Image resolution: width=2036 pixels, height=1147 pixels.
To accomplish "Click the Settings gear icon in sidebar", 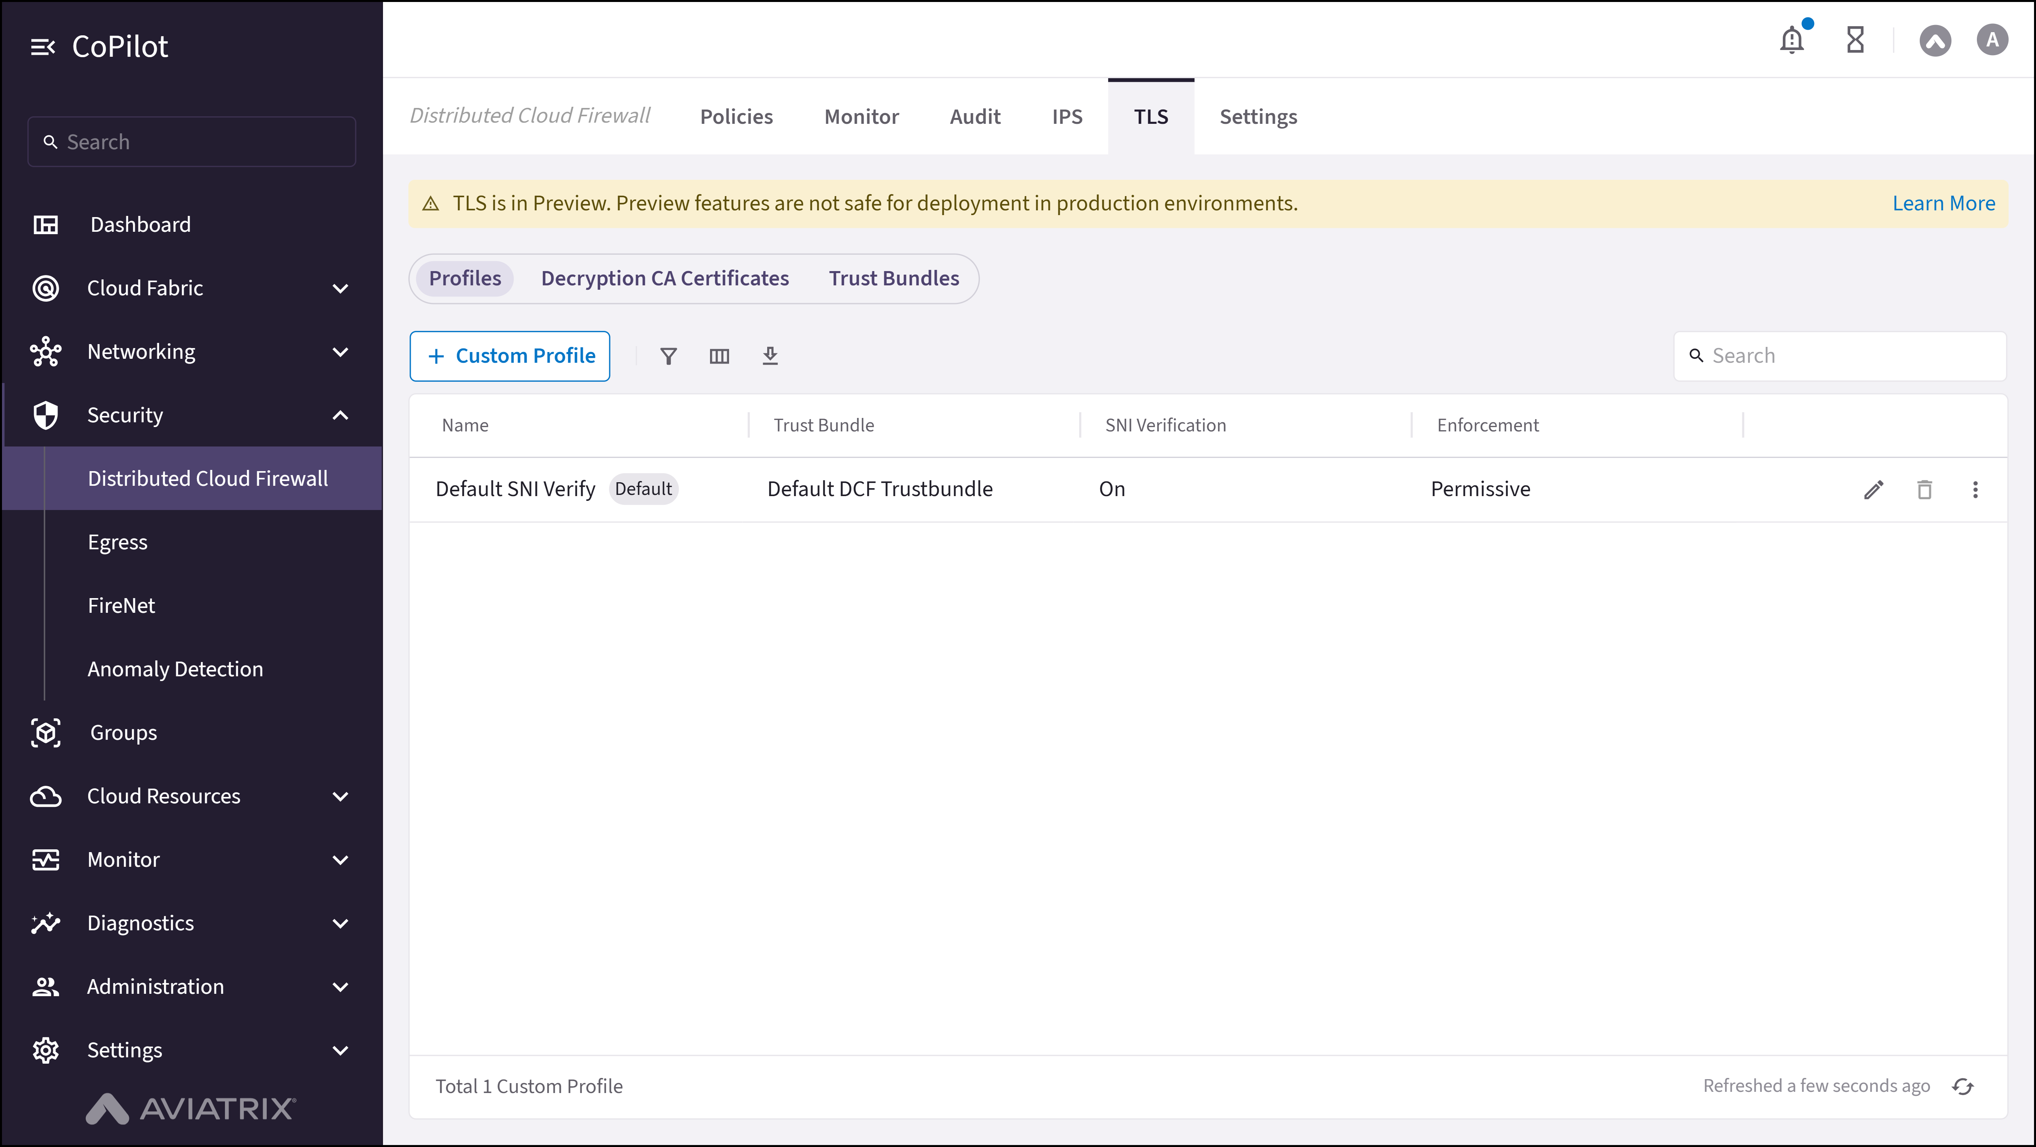I will 46,1051.
